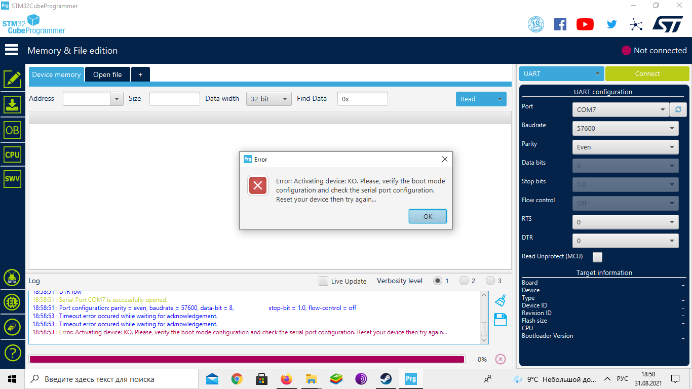
Task: Expand the hamburger main menu
Action: tap(11, 50)
